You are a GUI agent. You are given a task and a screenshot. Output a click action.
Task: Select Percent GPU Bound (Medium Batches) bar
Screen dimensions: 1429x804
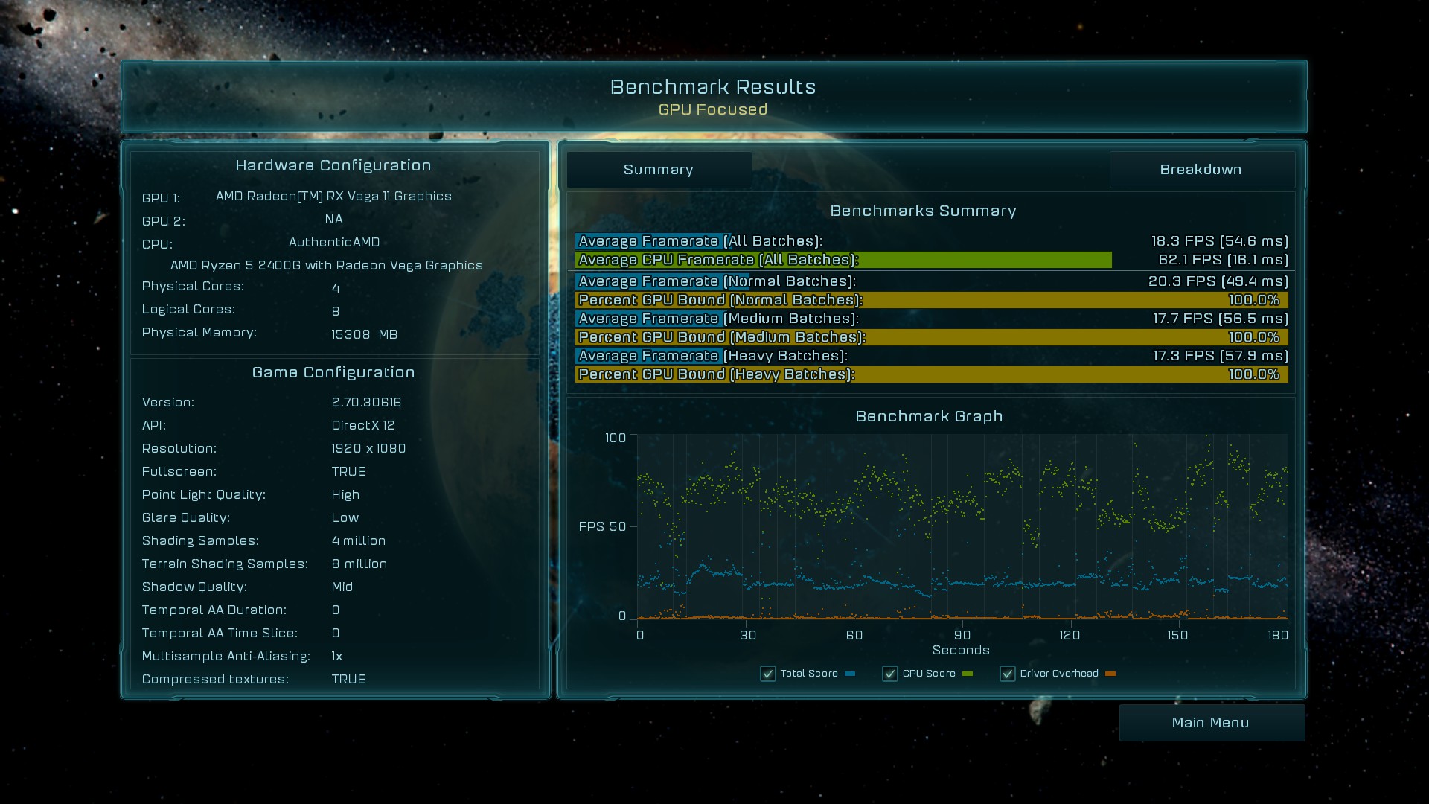click(930, 337)
